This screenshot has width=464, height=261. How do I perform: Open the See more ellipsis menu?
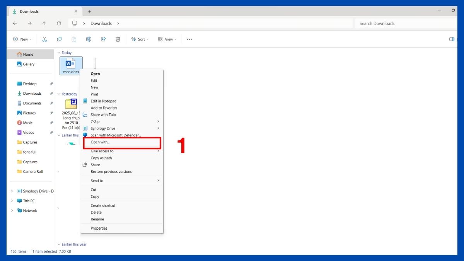189,39
